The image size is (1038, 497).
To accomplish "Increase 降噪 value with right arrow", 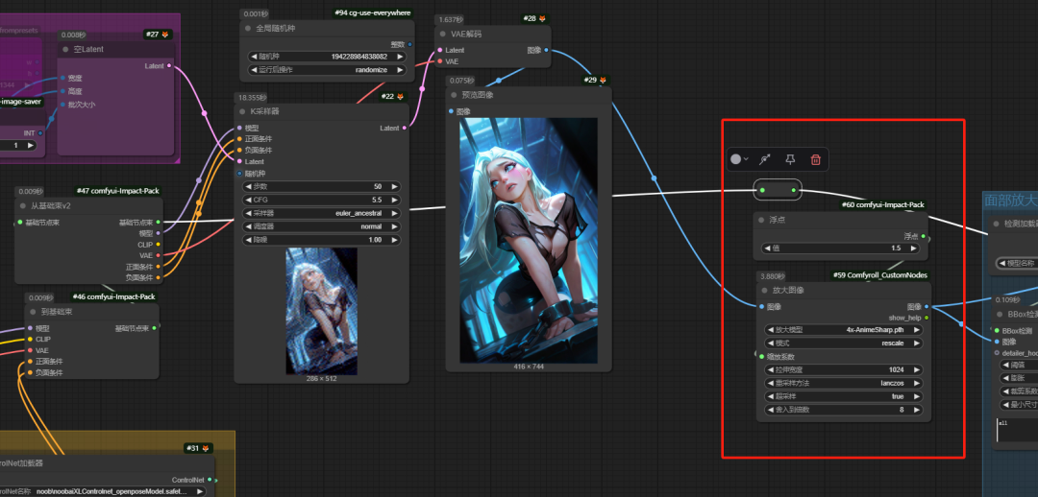I will click(395, 240).
